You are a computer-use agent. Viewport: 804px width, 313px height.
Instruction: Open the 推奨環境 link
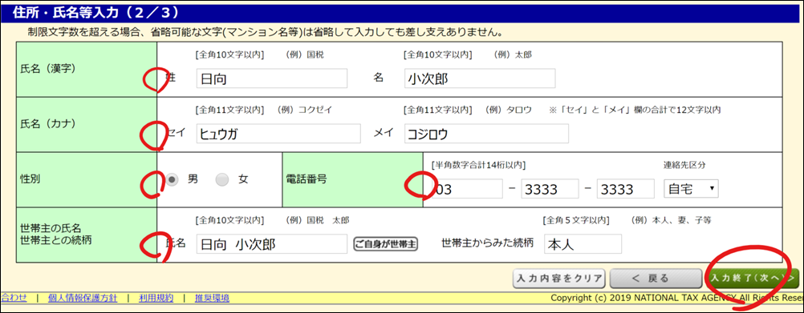tap(212, 298)
